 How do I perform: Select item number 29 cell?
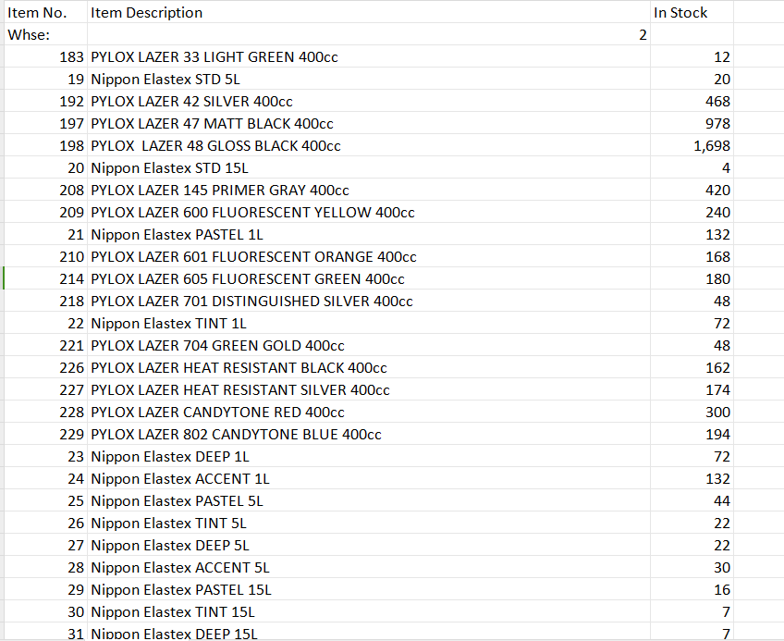(x=76, y=590)
